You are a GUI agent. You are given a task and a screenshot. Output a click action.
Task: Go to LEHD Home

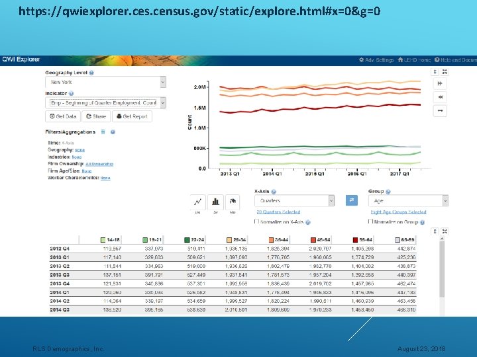[x=414, y=60]
